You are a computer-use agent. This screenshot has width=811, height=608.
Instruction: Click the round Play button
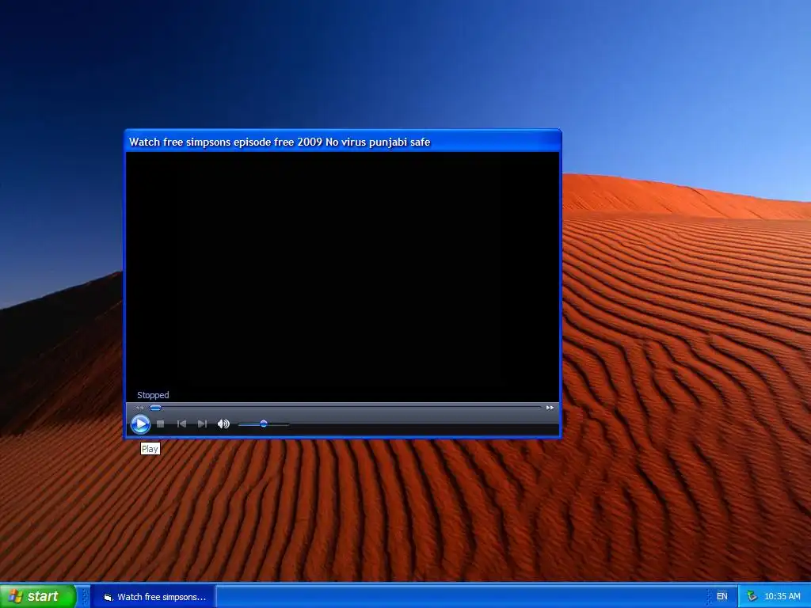[x=140, y=424]
